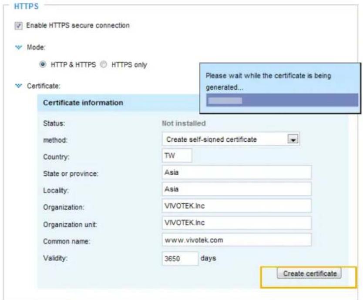Click the Mode: label text
The height and width of the screenshot is (300, 363).
[x=36, y=47]
